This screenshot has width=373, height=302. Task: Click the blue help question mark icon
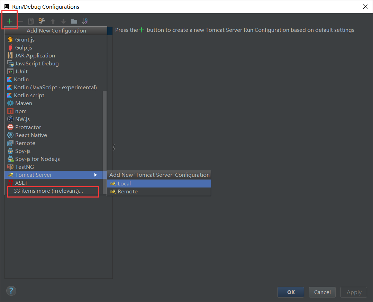click(11, 291)
